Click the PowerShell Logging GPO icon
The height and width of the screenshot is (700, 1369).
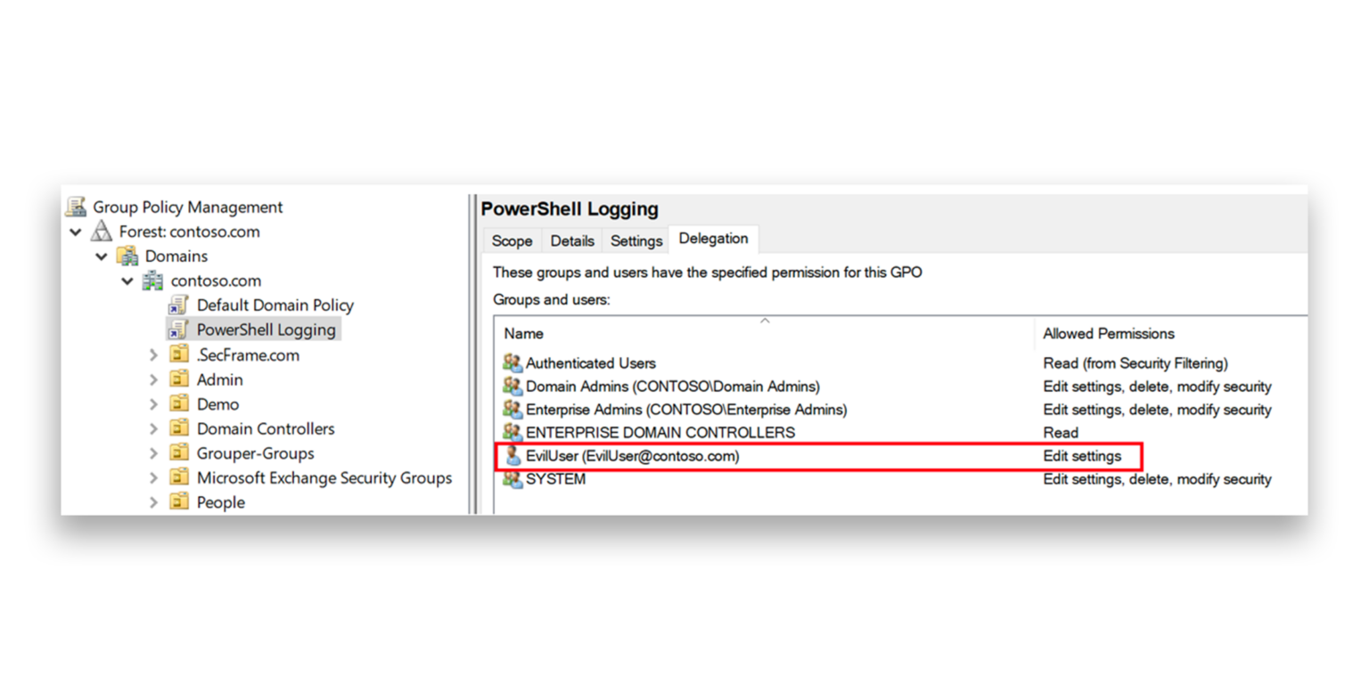pyautogui.click(x=178, y=329)
